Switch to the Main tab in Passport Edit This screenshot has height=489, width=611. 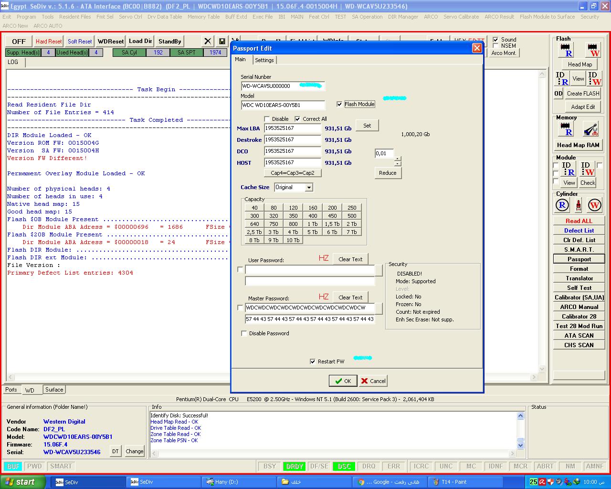pos(240,60)
